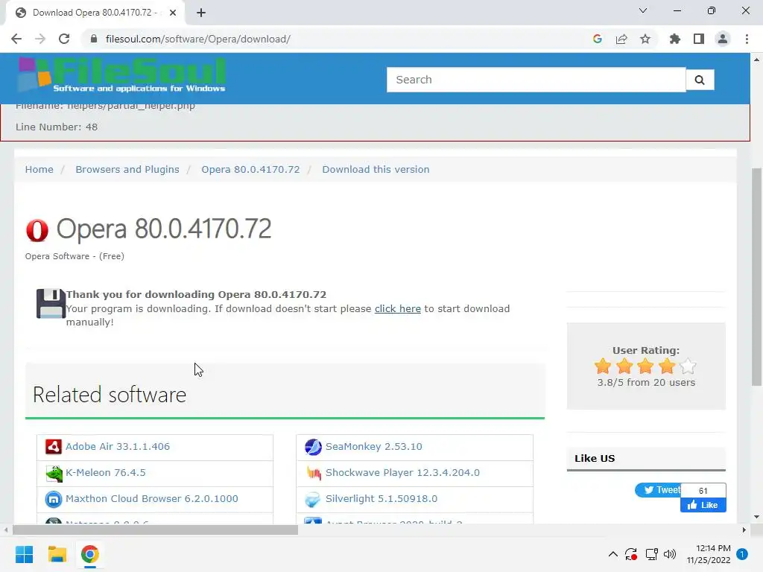
Task: Click the SeaMonkey icon
Action: [313, 447]
